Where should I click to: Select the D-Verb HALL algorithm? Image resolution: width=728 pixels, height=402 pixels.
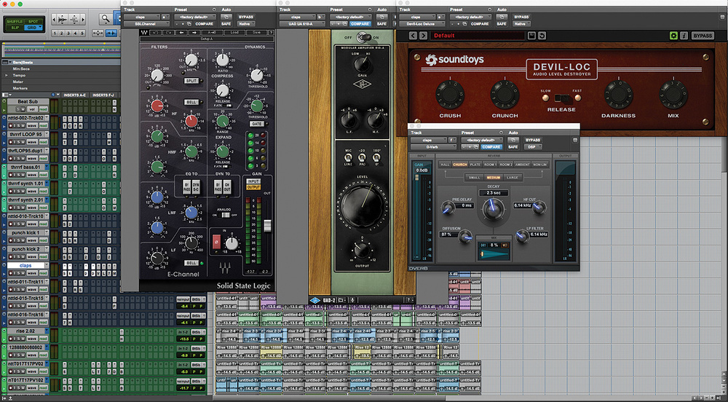click(445, 165)
